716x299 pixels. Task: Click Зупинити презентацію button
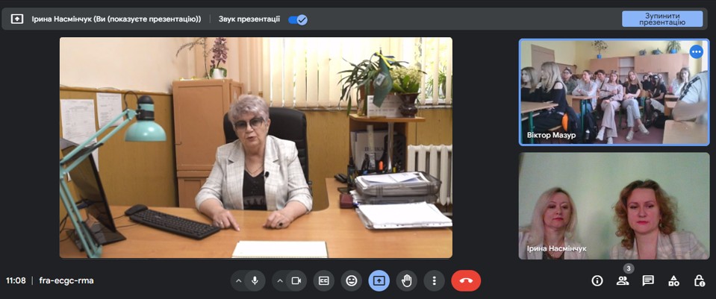click(x=662, y=19)
